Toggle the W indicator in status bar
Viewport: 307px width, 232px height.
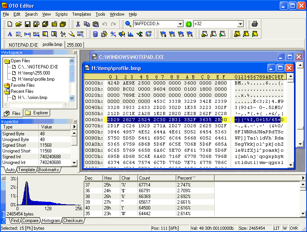tap(285, 228)
